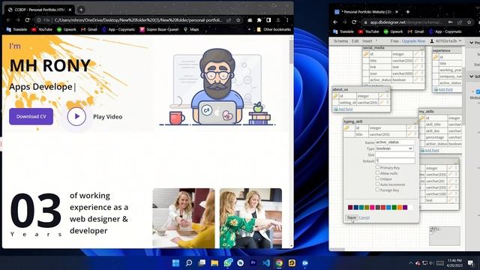Click the field Name input box
Viewport: 480px width, 270px height.
click(x=395, y=142)
